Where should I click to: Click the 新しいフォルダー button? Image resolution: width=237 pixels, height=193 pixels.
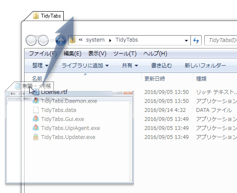tap(205, 66)
